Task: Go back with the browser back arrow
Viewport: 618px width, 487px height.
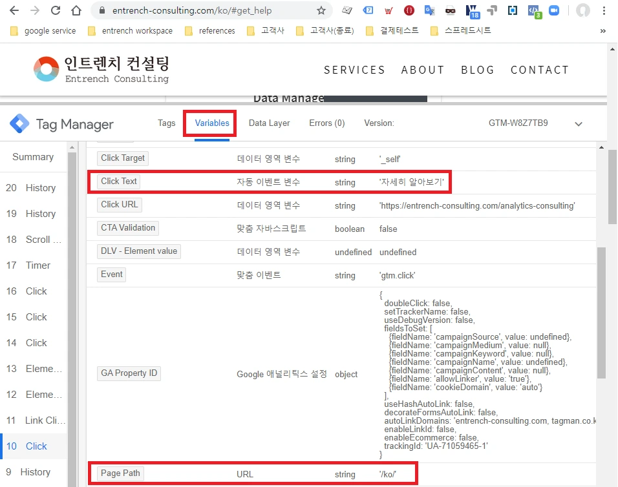Action: pyautogui.click(x=14, y=10)
